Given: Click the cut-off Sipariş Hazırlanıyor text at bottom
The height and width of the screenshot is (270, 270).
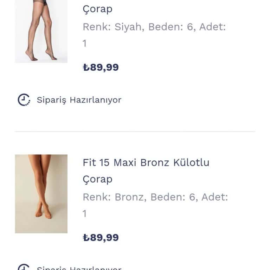Looking at the screenshot, I should (79, 268).
